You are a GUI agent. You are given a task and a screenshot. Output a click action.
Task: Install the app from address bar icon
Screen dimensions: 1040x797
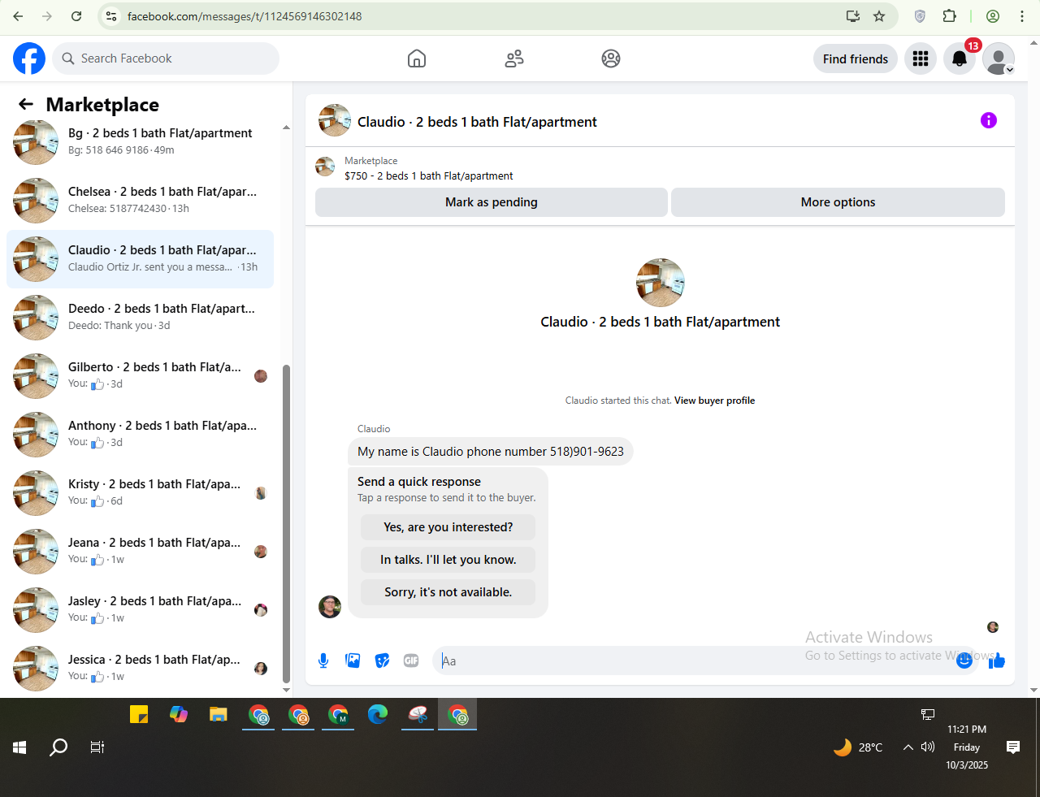(853, 16)
